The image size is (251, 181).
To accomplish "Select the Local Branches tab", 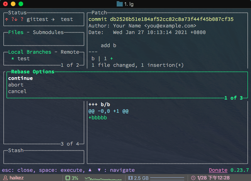I will [x=30, y=52].
